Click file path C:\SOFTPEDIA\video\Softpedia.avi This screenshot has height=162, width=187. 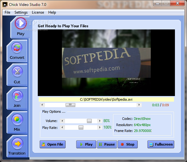[x=106, y=99]
